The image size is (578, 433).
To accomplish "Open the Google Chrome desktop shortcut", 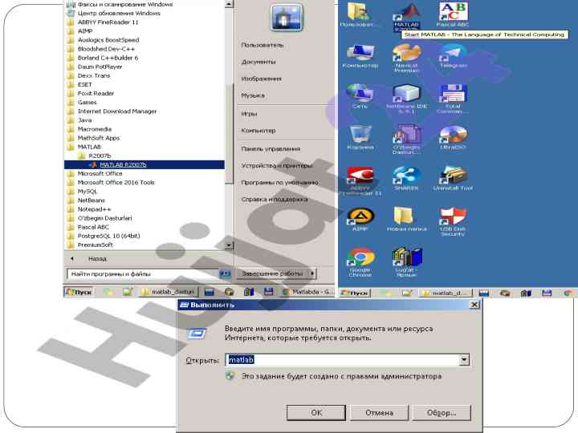I will [360, 258].
